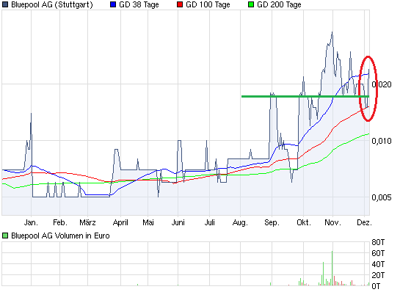This screenshot has height=292, width=400.
Task: Click the Bluepool AG Volumen legend square
Action: tap(5, 236)
